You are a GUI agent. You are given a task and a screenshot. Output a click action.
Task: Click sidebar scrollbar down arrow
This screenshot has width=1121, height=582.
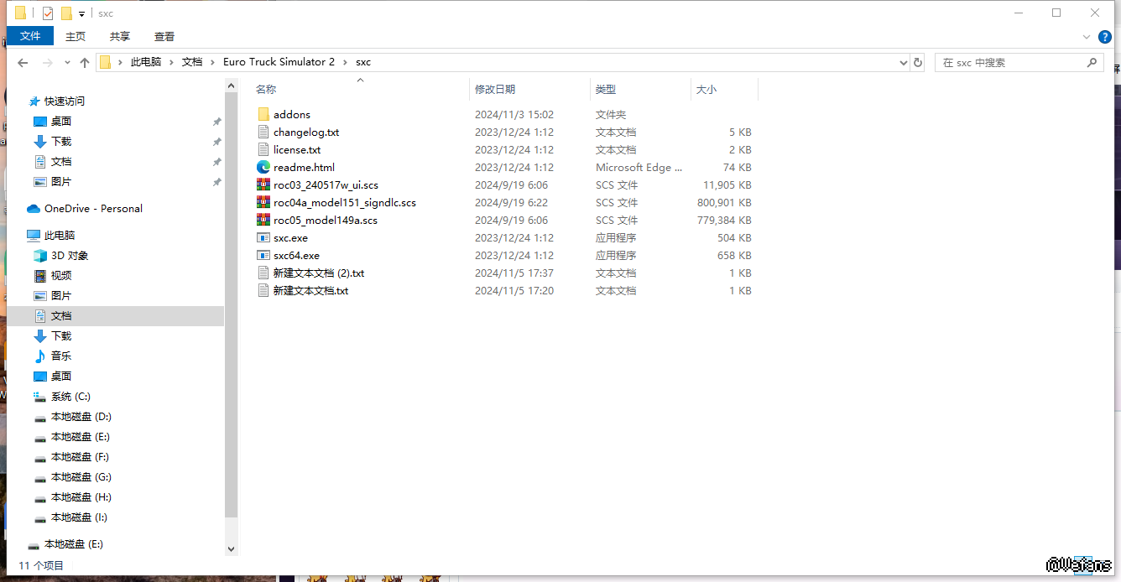232,548
